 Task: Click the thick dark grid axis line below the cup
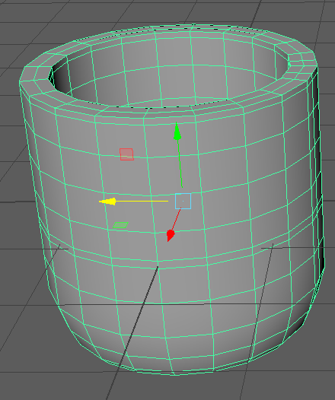(x=132, y=332)
